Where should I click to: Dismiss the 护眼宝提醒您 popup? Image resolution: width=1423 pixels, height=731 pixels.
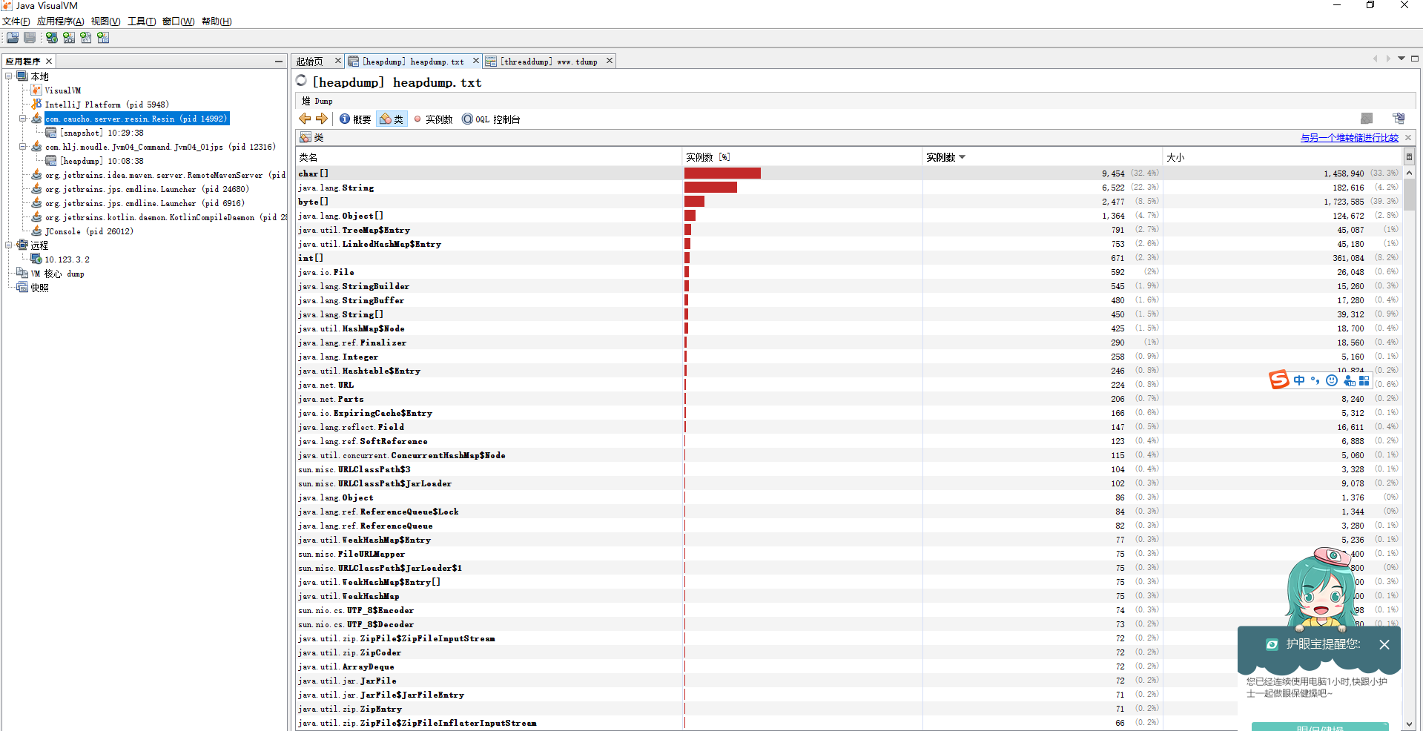coord(1384,645)
